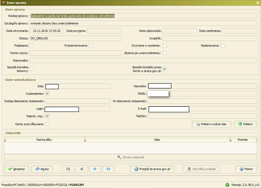Go to next record arrow

95,169
